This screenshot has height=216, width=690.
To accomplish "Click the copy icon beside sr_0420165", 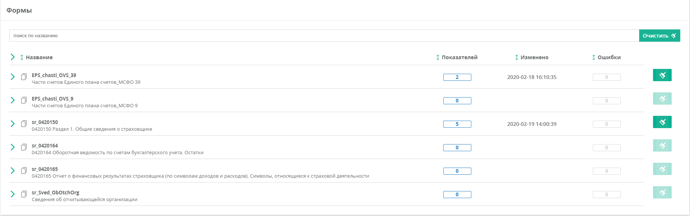I will click(24, 171).
